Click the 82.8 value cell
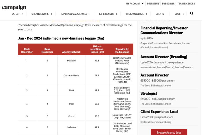The image size is (202, 135). tap(97, 60)
